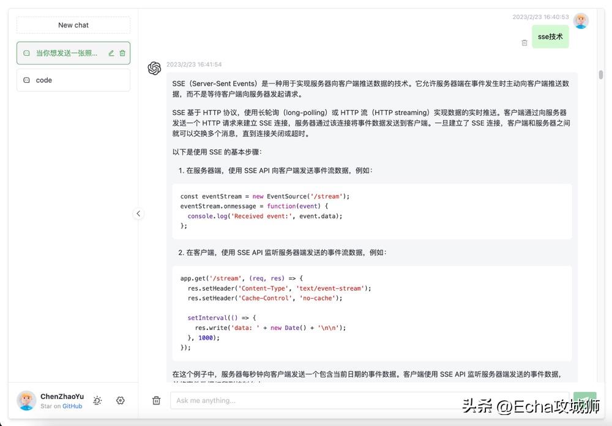Toggle the dark mode theme switch
This screenshot has height=426, width=612.
[x=97, y=400]
